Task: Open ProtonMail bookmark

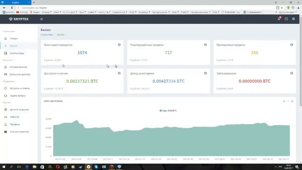Action: [x=231, y=12]
